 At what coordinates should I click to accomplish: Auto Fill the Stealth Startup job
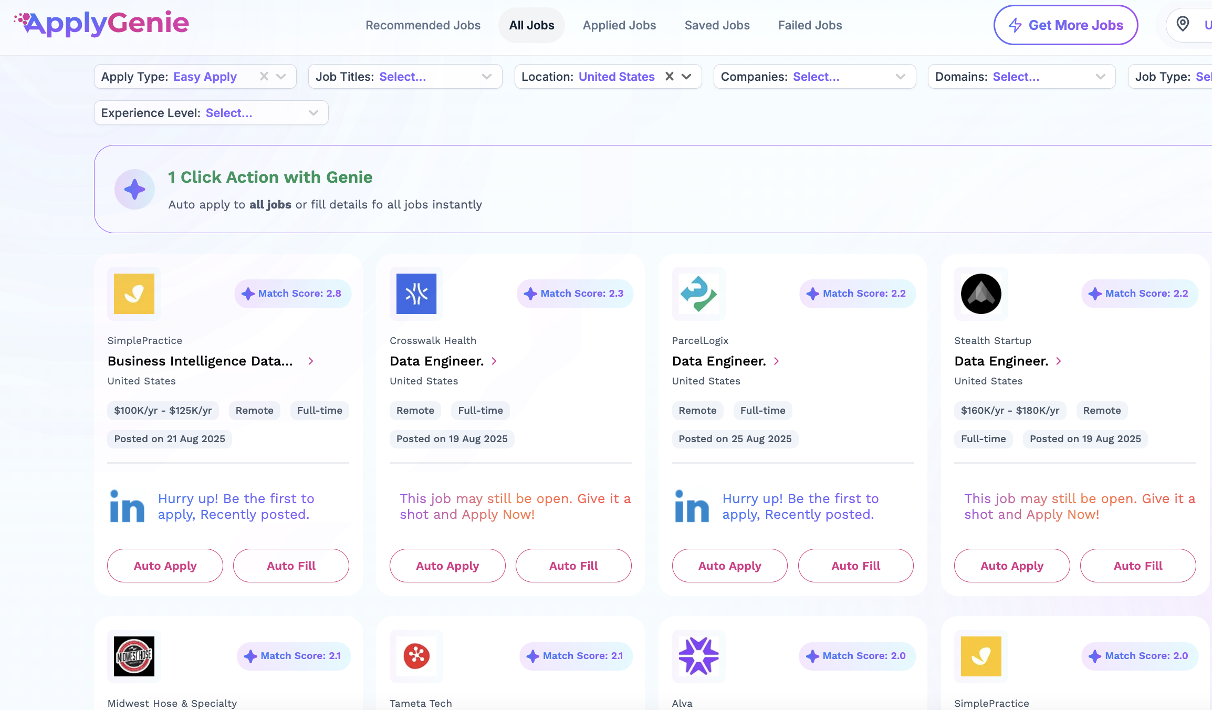(1138, 566)
